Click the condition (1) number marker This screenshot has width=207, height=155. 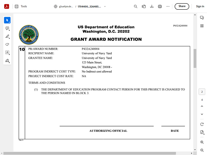click(x=36, y=89)
